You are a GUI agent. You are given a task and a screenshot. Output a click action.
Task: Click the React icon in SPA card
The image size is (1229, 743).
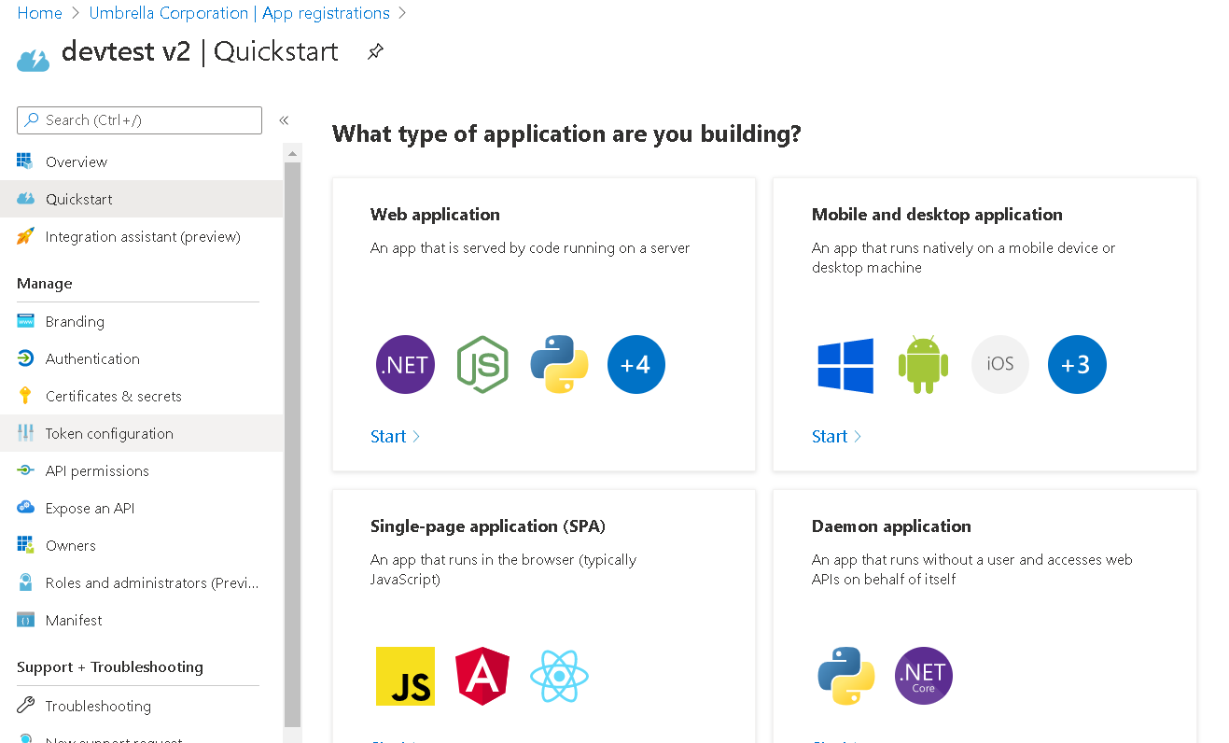point(559,676)
